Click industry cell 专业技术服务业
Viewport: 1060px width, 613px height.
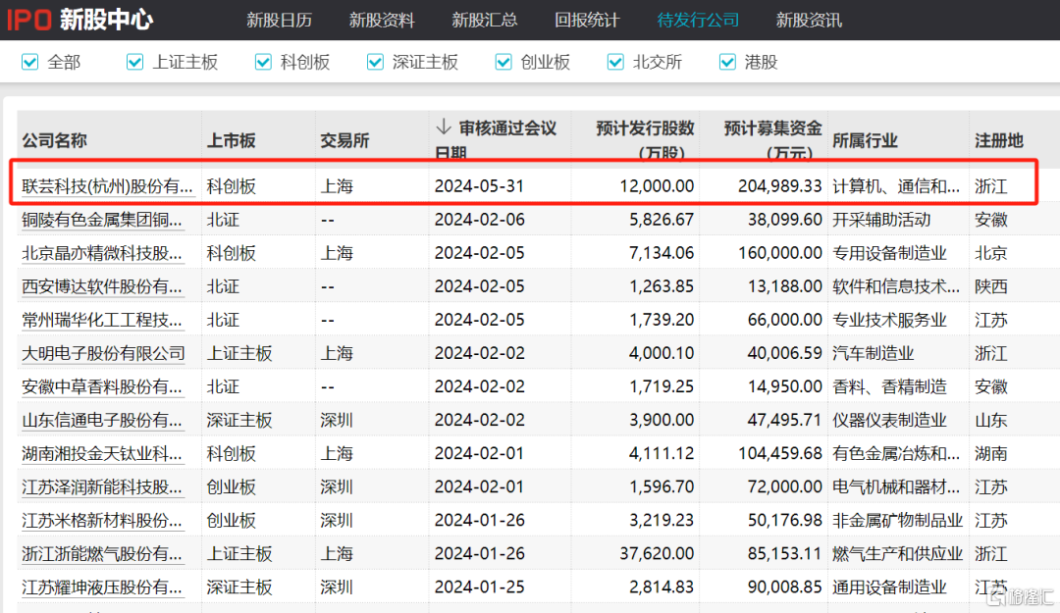tap(889, 320)
